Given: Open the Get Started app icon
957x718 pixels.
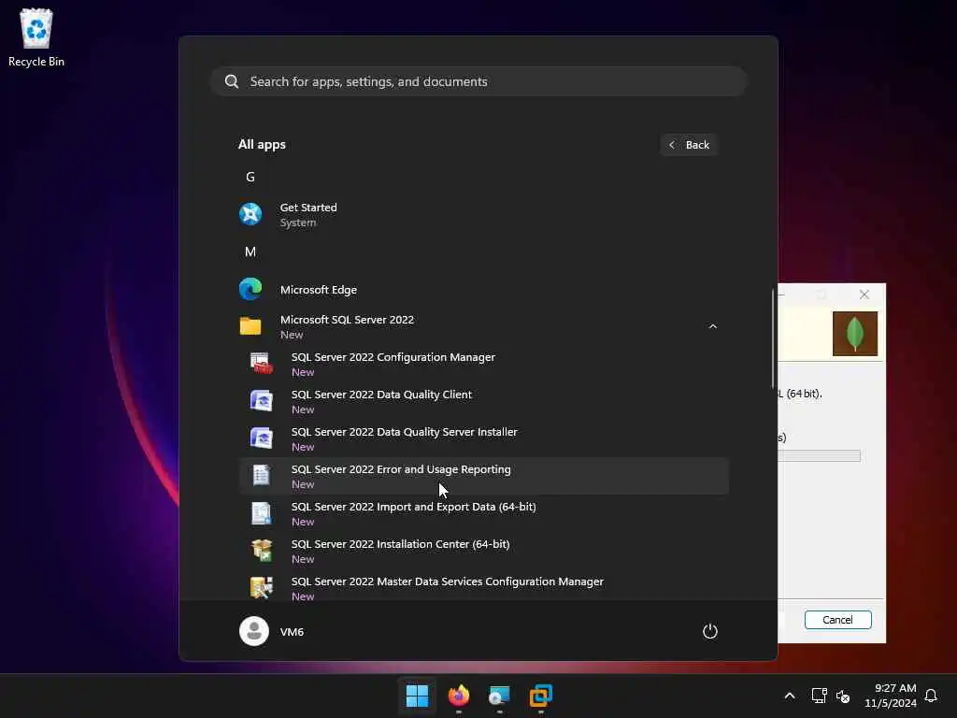Looking at the screenshot, I should point(250,214).
